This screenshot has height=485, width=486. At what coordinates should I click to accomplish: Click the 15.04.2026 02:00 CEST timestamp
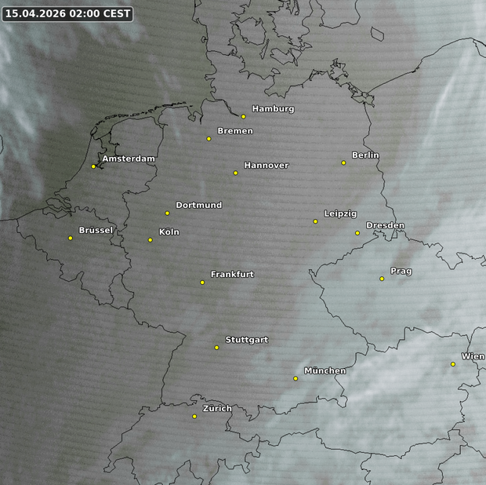[x=67, y=14]
